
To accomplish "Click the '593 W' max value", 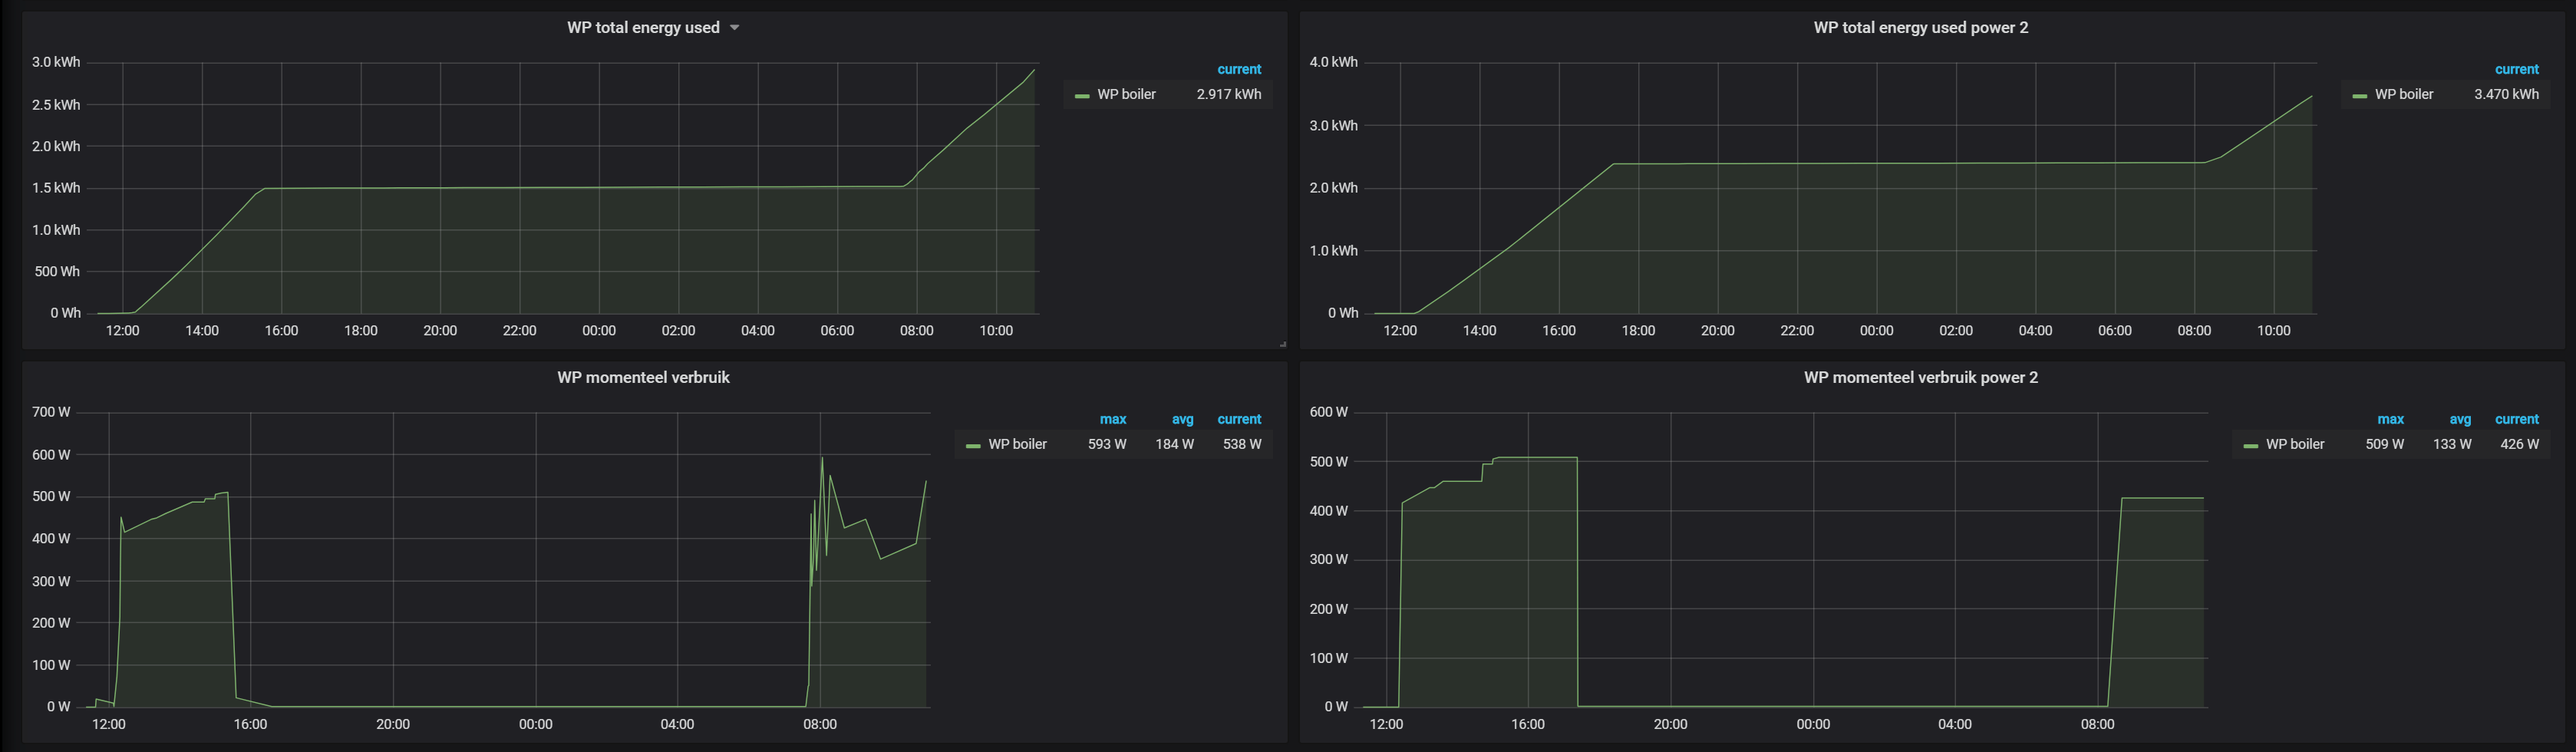I will pos(1107,445).
